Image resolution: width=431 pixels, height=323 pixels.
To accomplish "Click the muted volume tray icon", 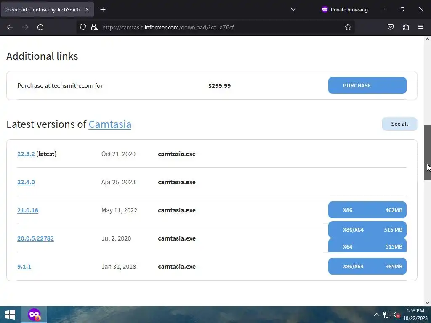I will 396,315.
